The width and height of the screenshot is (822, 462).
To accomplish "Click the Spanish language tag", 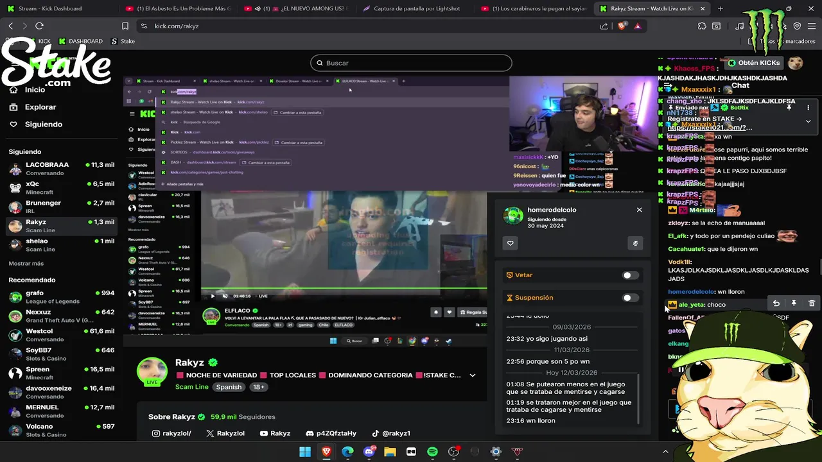I will click(229, 387).
